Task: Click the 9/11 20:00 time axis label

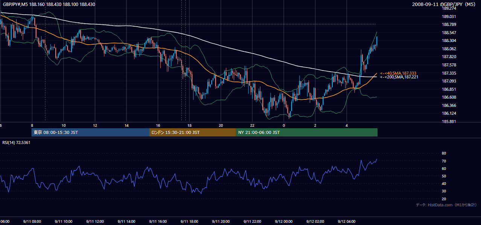Action: [x=221, y=221]
